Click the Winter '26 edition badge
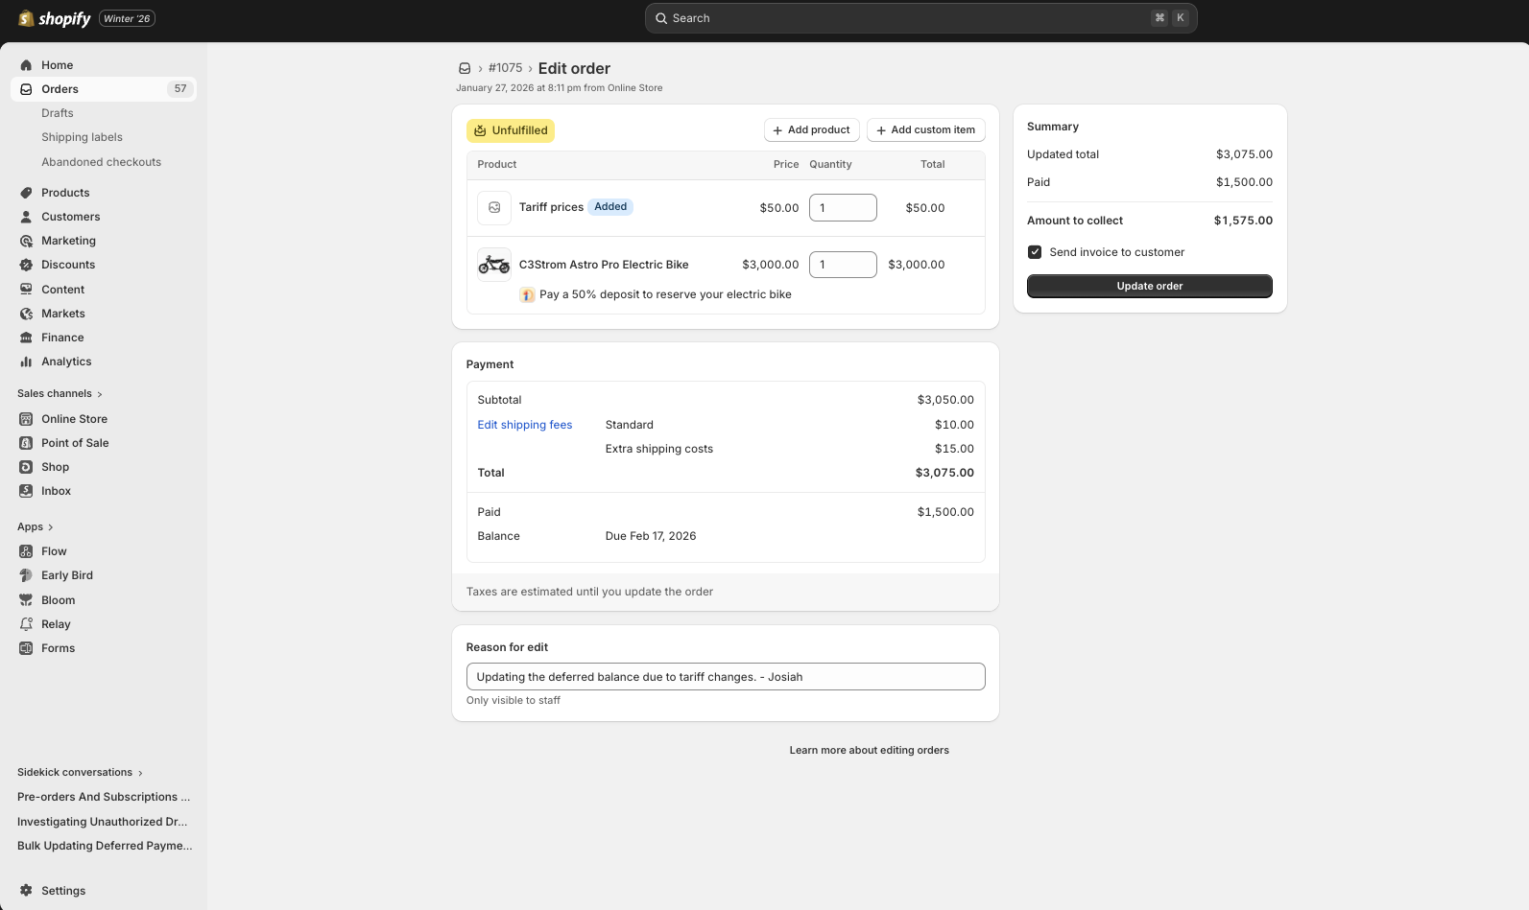 point(127,18)
